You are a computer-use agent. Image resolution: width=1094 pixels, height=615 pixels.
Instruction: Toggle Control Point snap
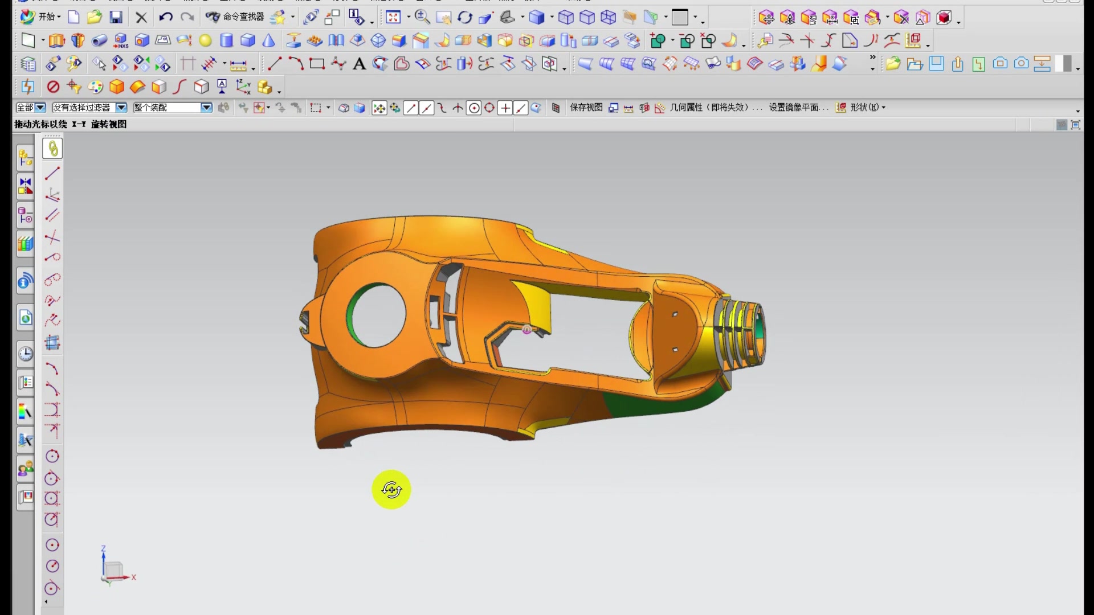pos(442,108)
